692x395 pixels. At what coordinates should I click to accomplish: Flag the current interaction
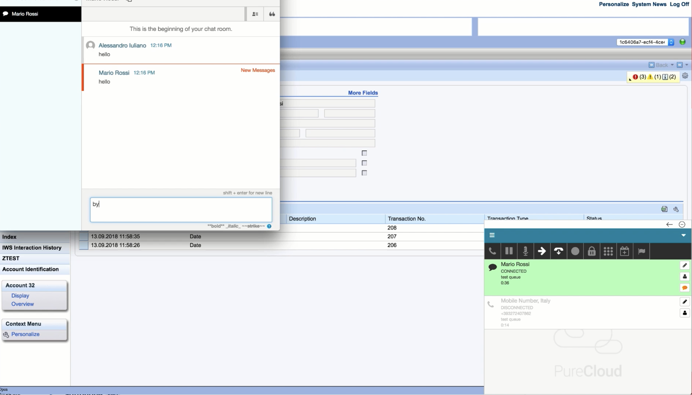click(x=642, y=251)
